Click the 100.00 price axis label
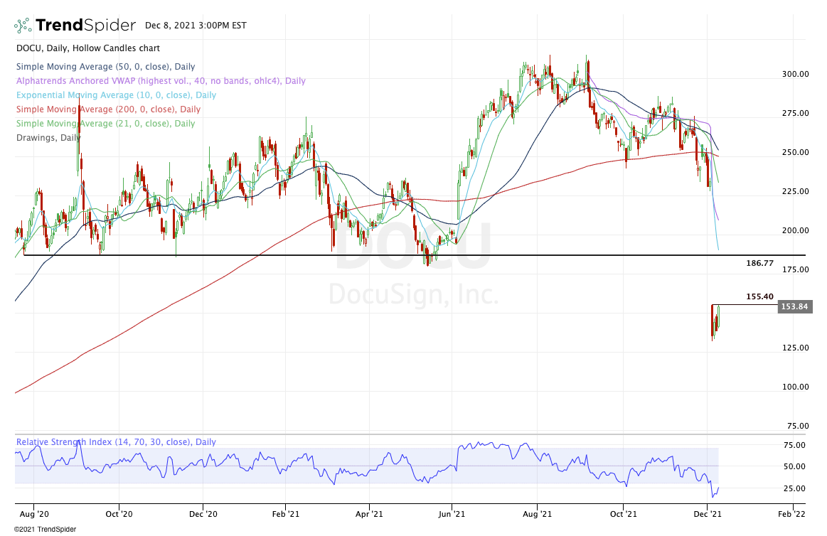 (795, 387)
